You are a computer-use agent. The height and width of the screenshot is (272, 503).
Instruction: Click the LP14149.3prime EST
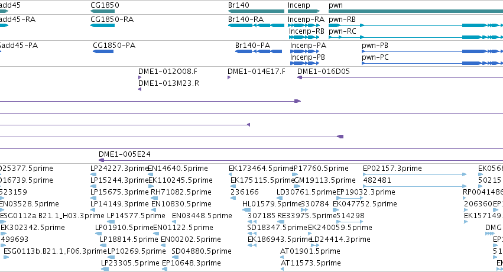pos(93,210)
